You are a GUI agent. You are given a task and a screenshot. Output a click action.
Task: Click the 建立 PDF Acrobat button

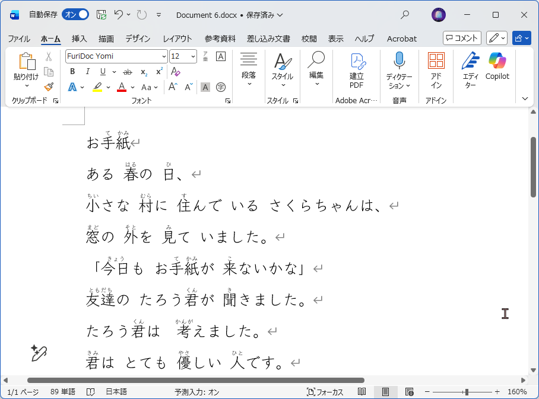357,71
